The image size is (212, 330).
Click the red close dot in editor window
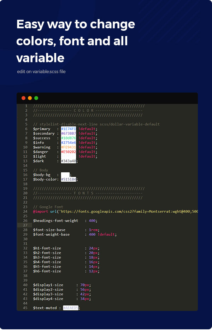click(24, 98)
